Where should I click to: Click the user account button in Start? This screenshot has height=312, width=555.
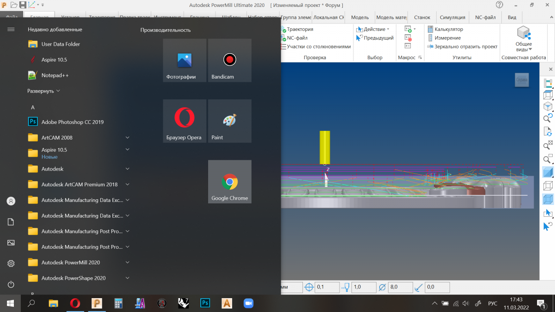pyautogui.click(x=11, y=201)
